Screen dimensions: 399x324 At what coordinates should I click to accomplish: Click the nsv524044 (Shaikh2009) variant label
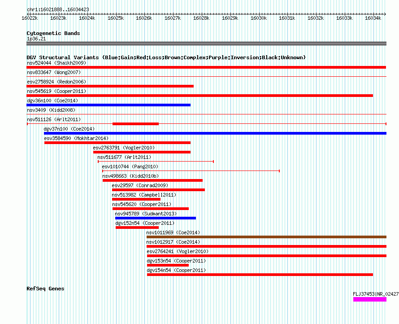[x=56, y=63]
